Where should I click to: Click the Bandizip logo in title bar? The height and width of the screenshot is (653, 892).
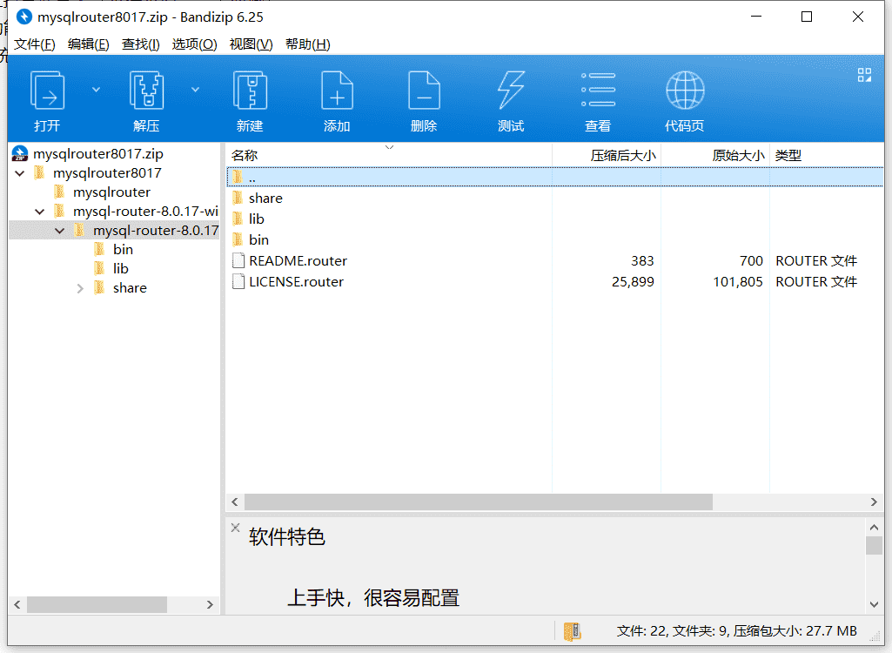[x=23, y=17]
